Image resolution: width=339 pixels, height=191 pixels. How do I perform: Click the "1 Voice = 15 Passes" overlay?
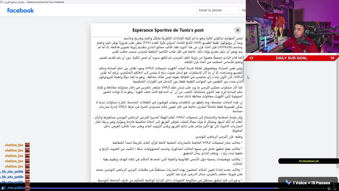[x=308, y=183]
